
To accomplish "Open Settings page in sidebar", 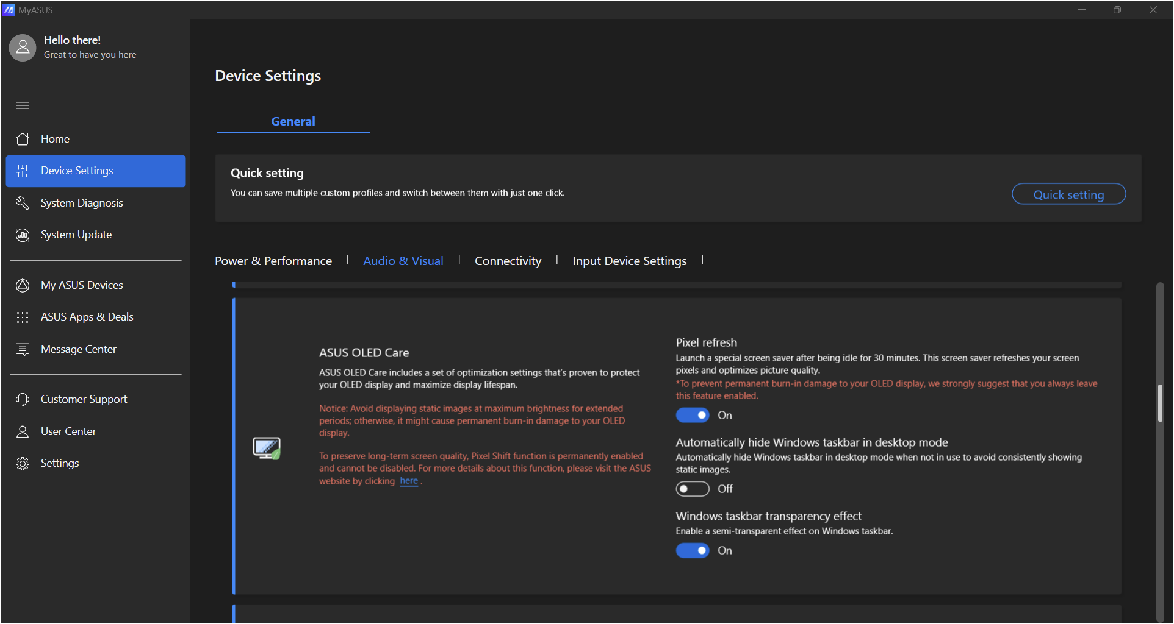I will click(x=96, y=463).
